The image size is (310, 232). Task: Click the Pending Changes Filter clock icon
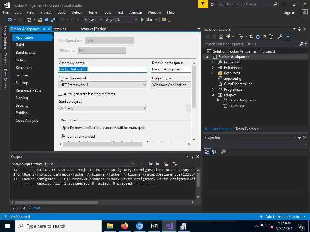click(241, 37)
